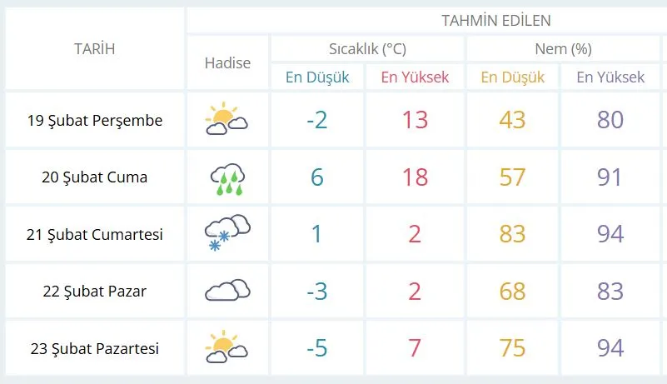
Task: Select the 19 Şubat Perşembe date cell
Action: coord(94,120)
